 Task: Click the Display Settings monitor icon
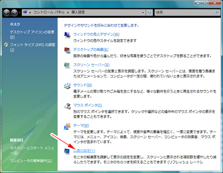67,151
